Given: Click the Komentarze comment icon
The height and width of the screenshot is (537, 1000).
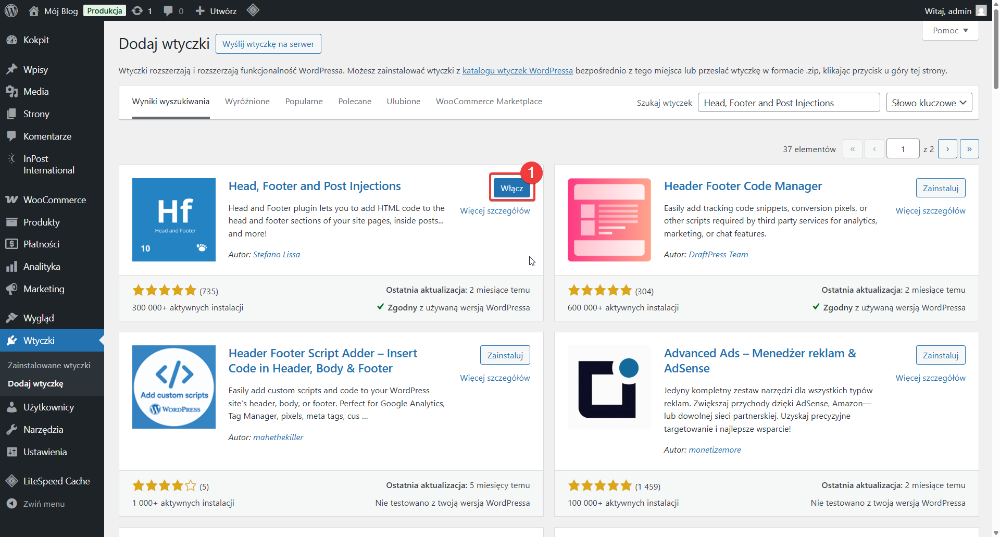Looking at the screenshot, I should coord(11,136).
